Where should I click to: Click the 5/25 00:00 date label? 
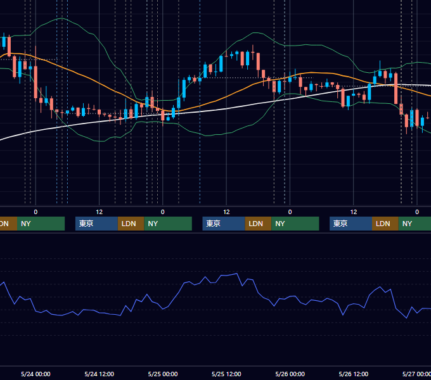click(163, 374)
